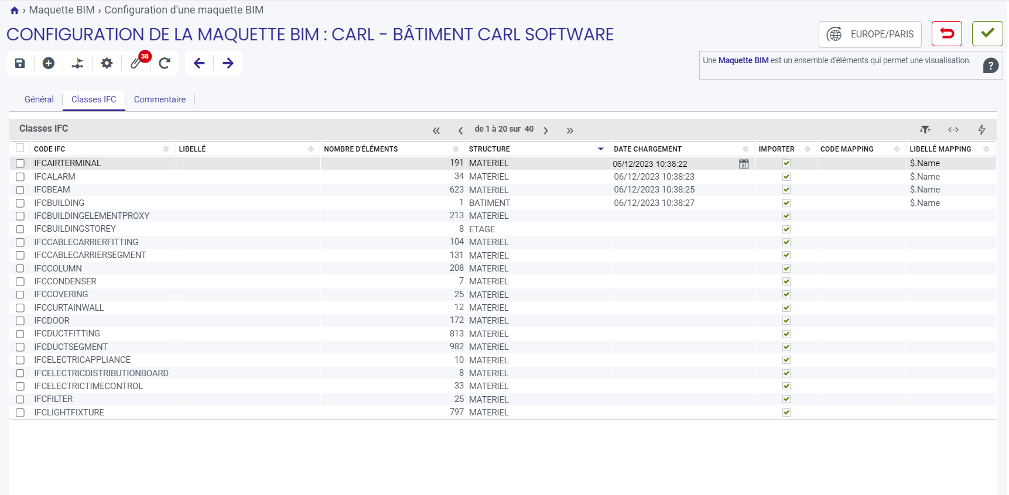Go to the next page of the list

(546, 130)
